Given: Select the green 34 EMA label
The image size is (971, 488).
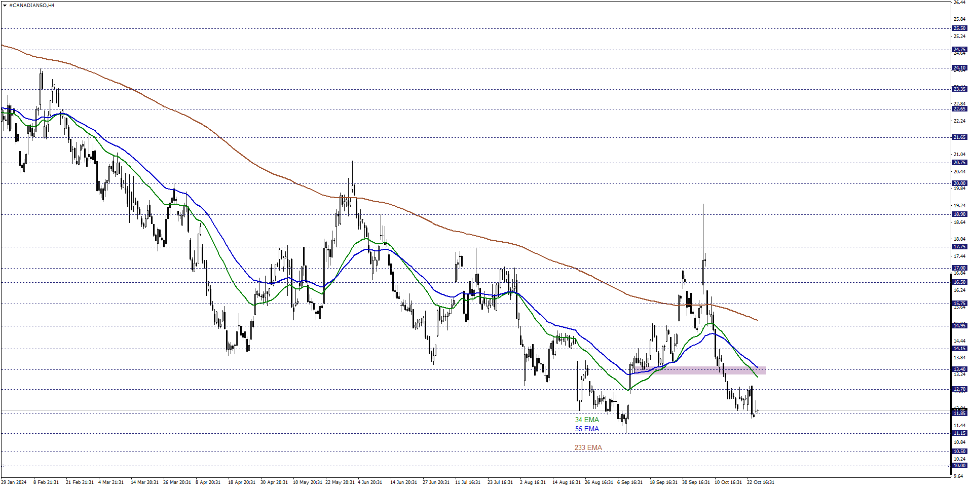Looking at the screenshot, I should [x=587, y=420].
